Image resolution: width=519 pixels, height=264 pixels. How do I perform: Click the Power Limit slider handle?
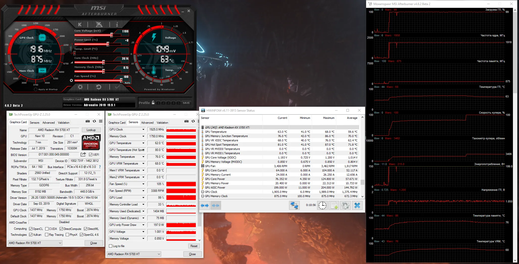click(x=108, y=44)
